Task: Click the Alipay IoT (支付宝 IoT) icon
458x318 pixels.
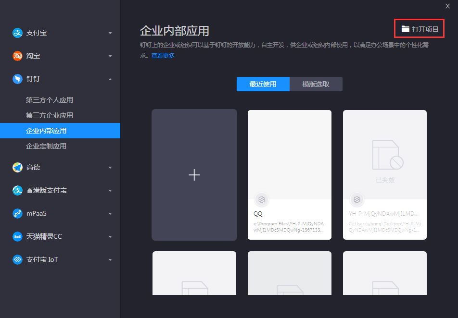Action: 18,259
